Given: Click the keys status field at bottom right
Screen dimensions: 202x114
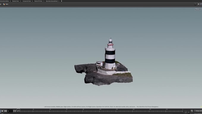Looking at the screenshot, I should [x=198, y=111].
